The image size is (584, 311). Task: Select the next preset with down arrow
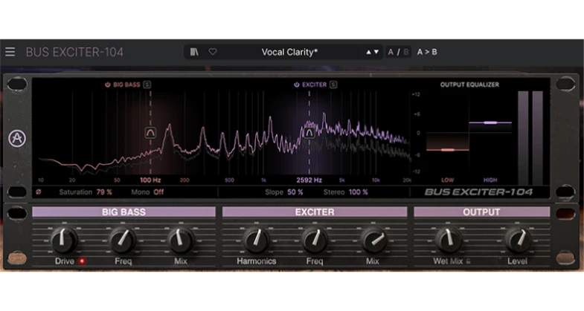point(376,52)
